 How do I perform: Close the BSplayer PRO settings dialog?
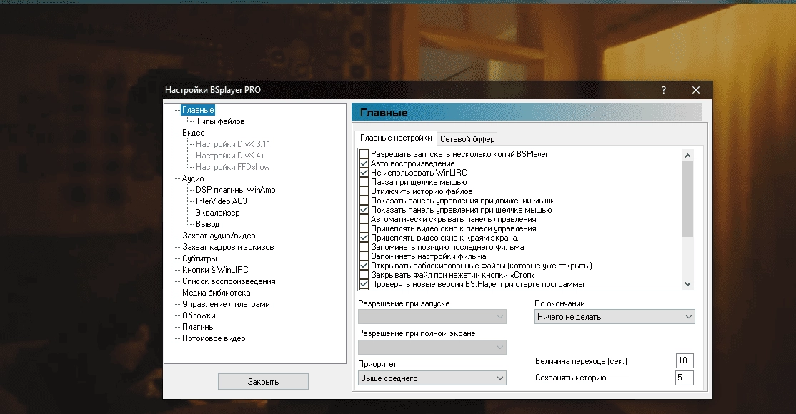[695, 90]
